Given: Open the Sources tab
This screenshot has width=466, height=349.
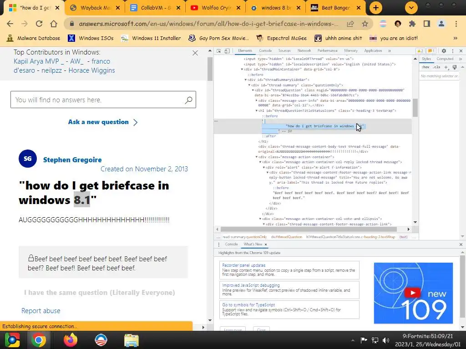Looking at the screenshot, I should tap(284, 51).
